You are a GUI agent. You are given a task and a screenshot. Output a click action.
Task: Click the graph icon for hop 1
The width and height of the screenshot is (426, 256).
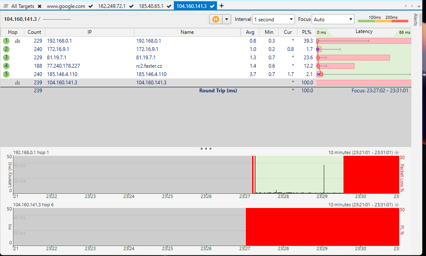[18, 41]
